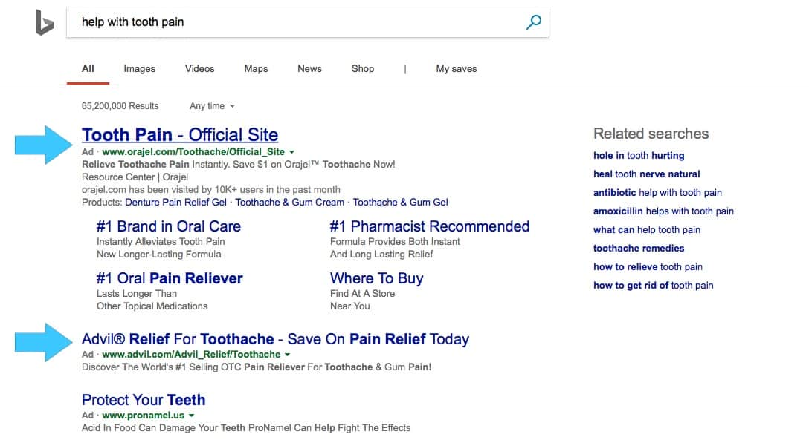This screenshot has height=440, width=809.
Task: Open the Denture Pain Relief Gel product link
Action: [175, 202]
